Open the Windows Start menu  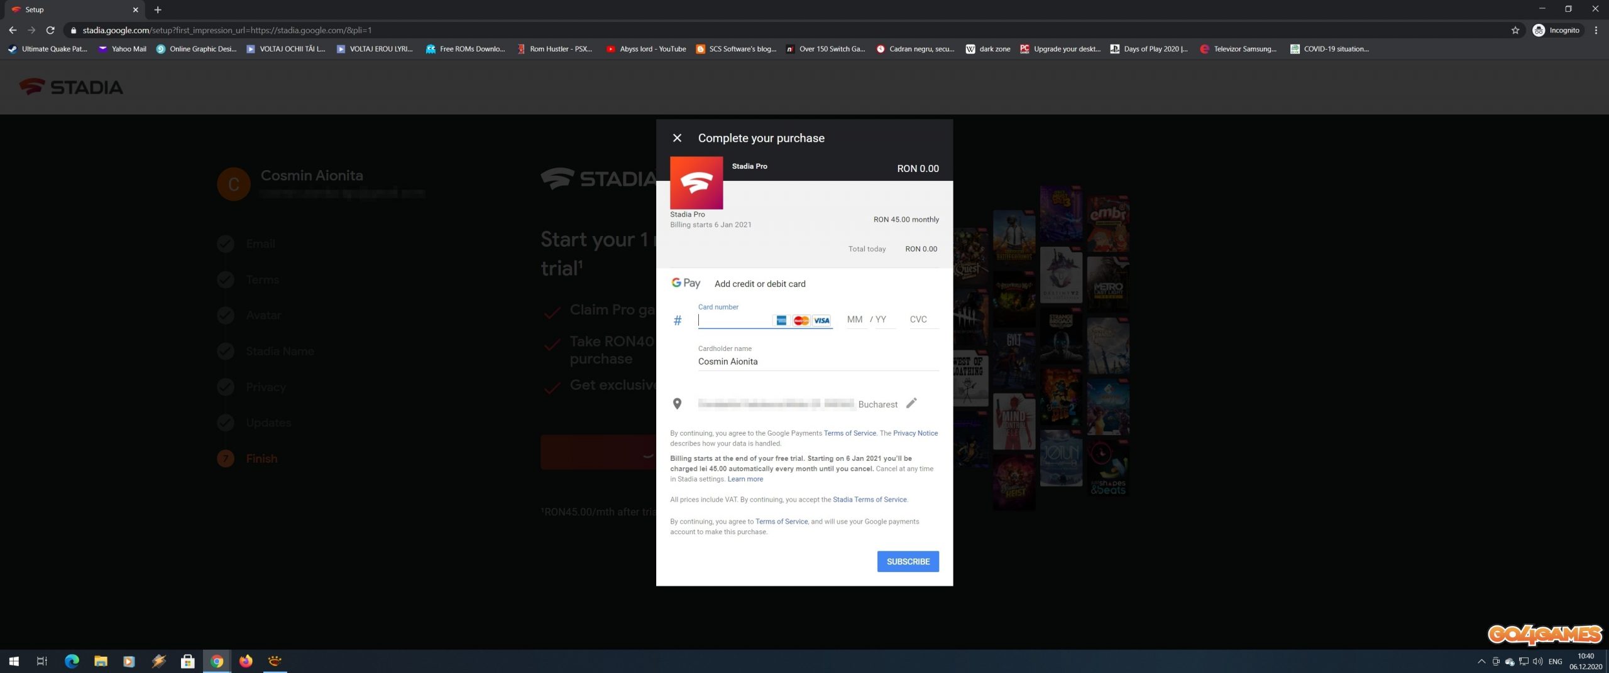(14, 661)
